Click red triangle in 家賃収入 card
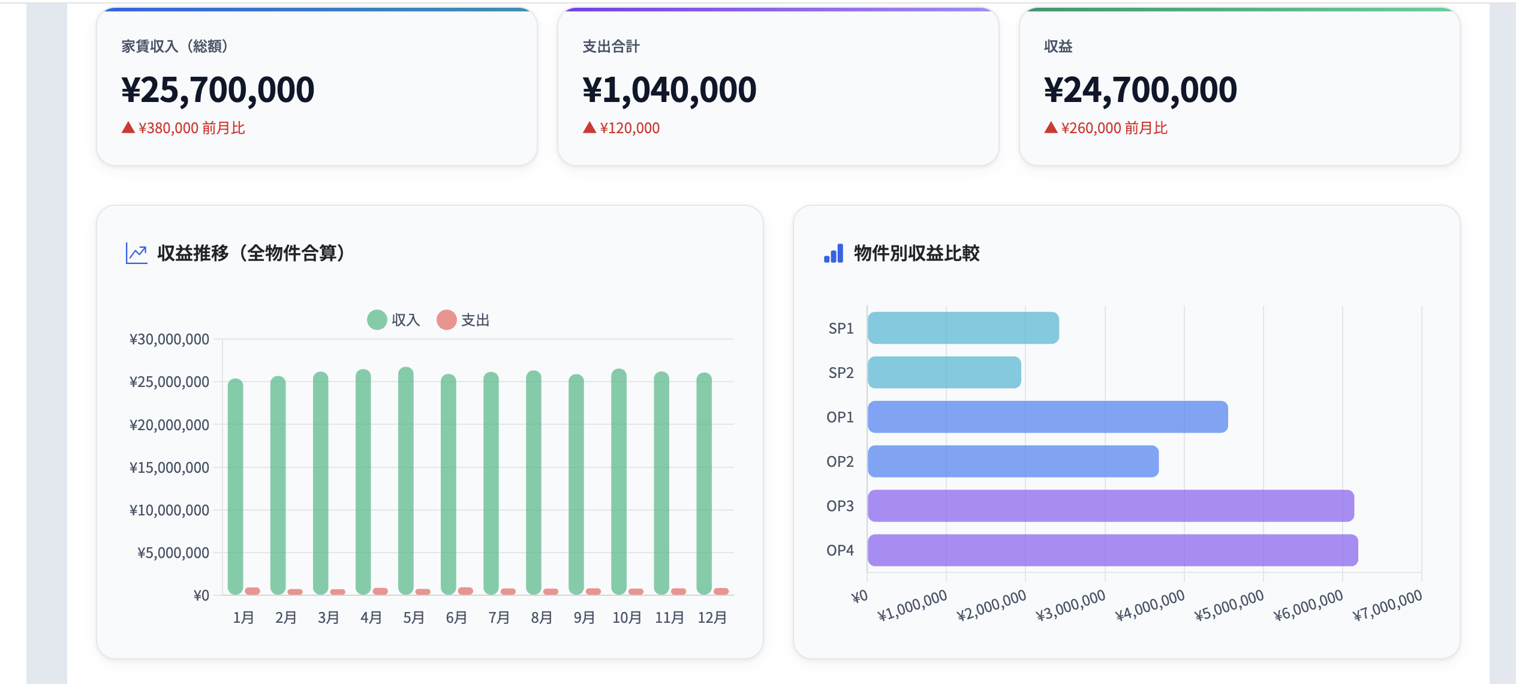Screen dimensions: 1516x684 click(128, 128)
